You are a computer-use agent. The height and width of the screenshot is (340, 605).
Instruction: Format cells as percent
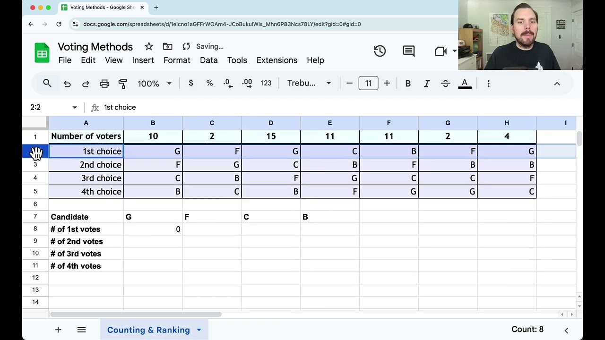pyautogui.click(x=209, y=83)
